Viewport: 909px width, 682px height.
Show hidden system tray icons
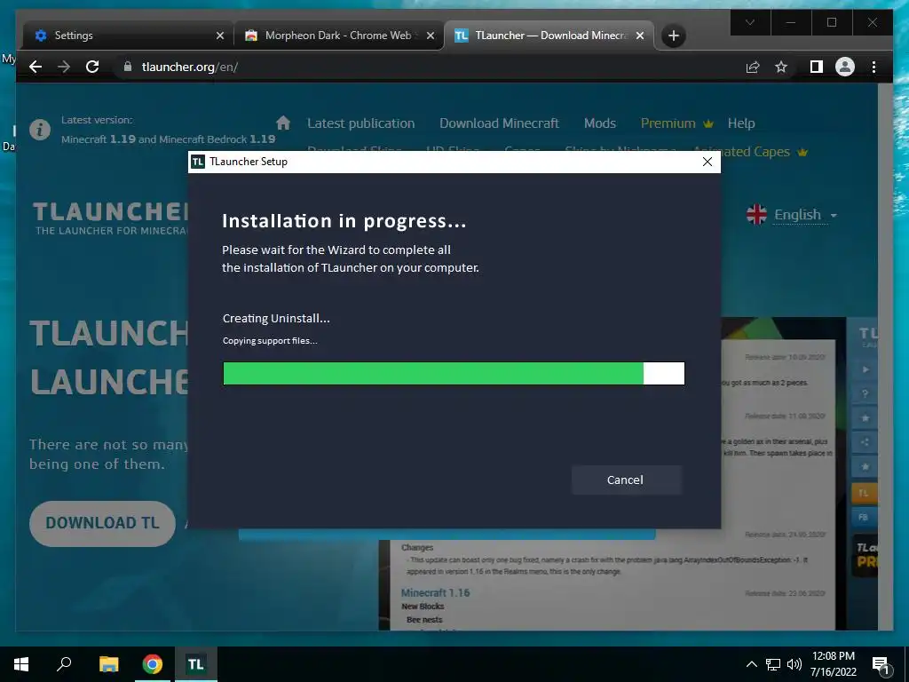(751, 664)
